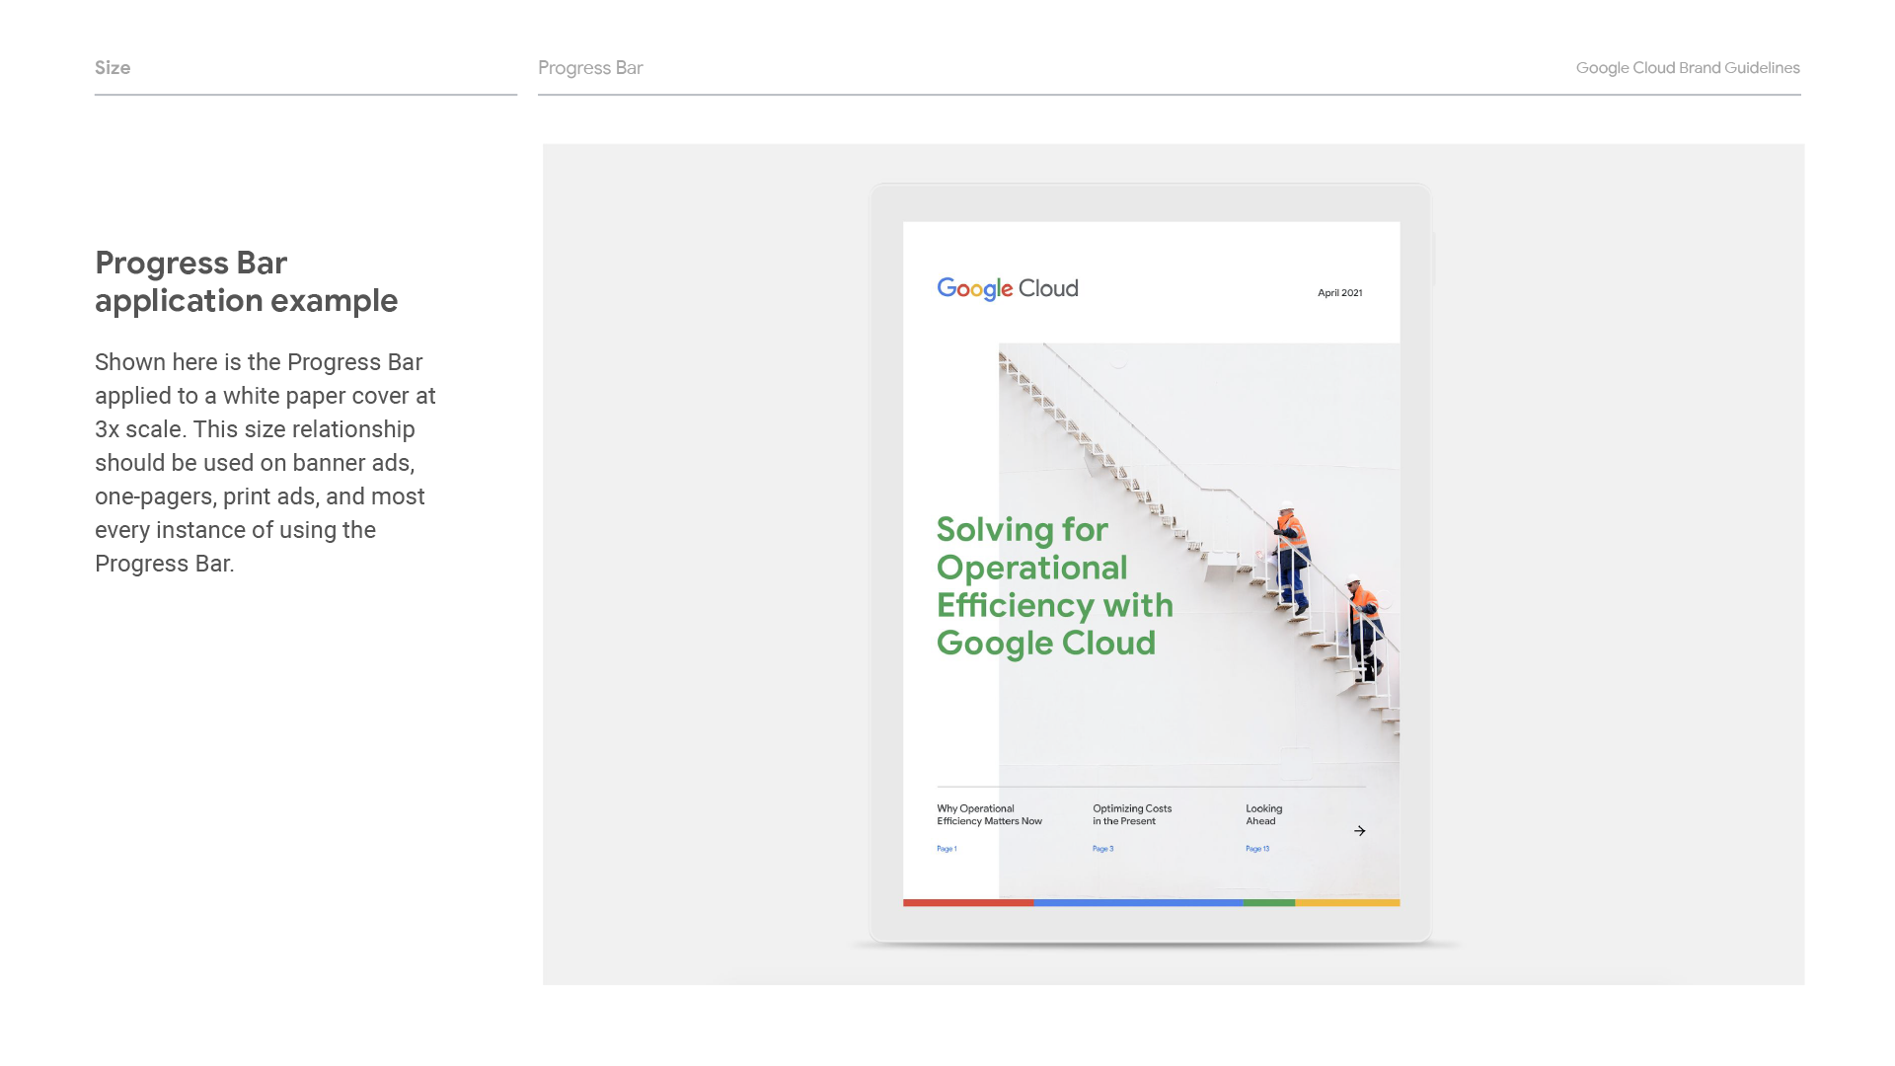Click 'Google Cloud Brand Guidelines' header text

coord(1688,68)
